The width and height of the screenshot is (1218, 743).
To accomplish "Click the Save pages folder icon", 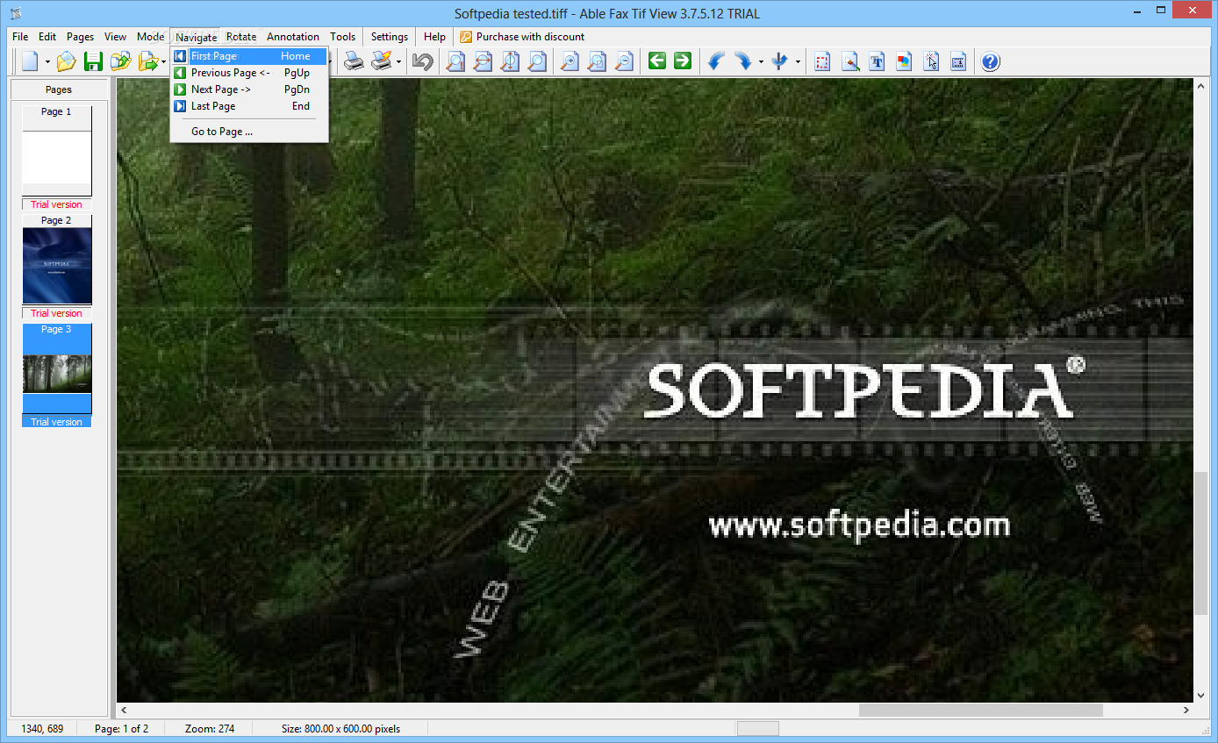I will (120, 61).
